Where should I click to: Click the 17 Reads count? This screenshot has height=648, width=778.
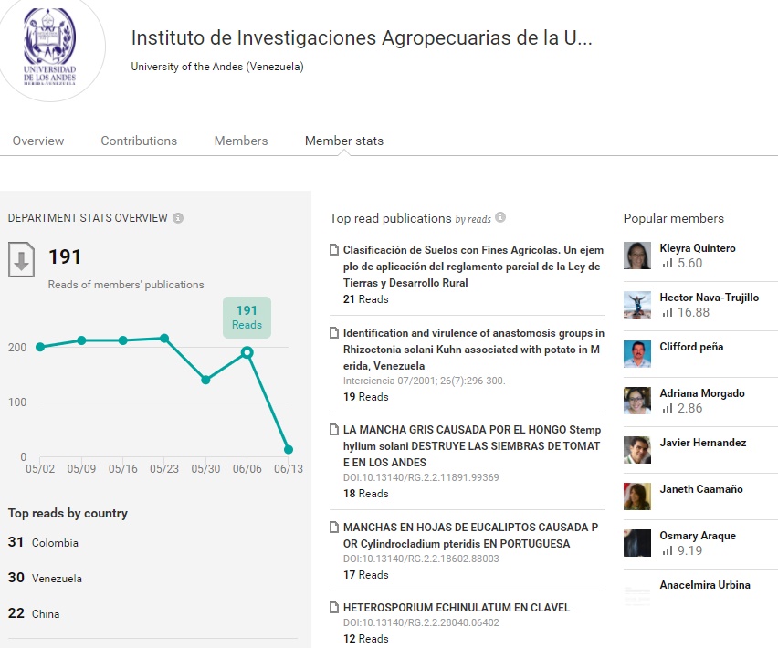click(x=366, y=575)
